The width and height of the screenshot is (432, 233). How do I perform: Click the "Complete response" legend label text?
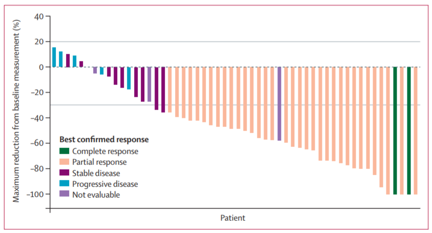pos(105,151)
